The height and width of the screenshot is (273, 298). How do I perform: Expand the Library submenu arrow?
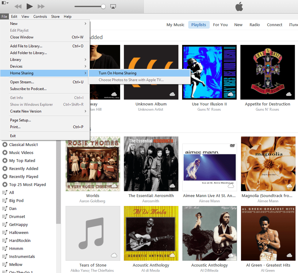pos(85,60)
